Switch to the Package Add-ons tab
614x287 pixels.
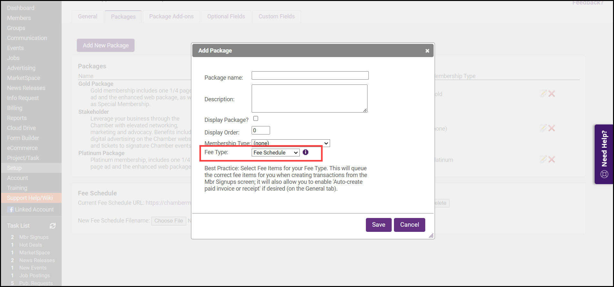pos(171,16)
